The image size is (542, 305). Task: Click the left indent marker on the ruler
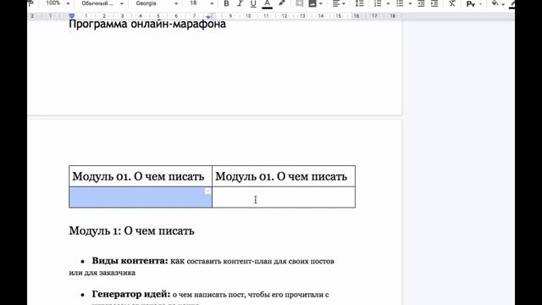click(71, 16)
